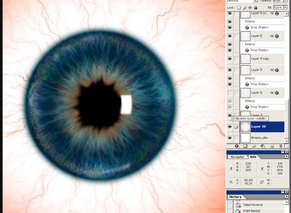Hide the Layer 10 eye icon
This screenshot has width=291, height=213.
pos(230,127)
